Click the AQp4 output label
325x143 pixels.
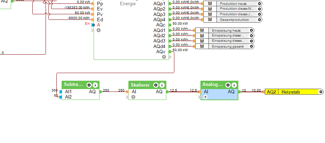pos(159,20)
